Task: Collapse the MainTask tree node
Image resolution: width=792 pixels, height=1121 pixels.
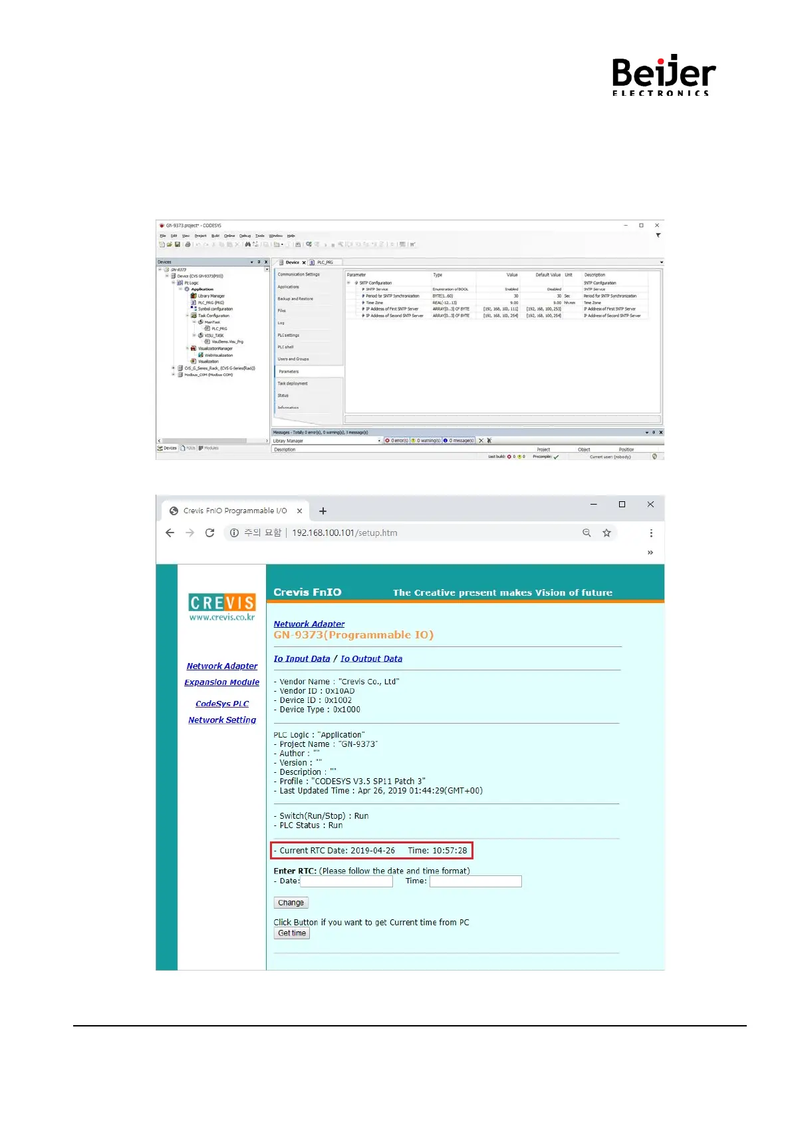Action: pos(194,322)
